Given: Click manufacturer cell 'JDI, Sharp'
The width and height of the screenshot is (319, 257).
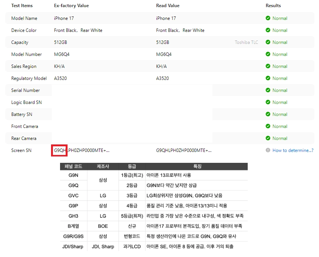Looking at the screenshot, I should [x=103, y=246].
